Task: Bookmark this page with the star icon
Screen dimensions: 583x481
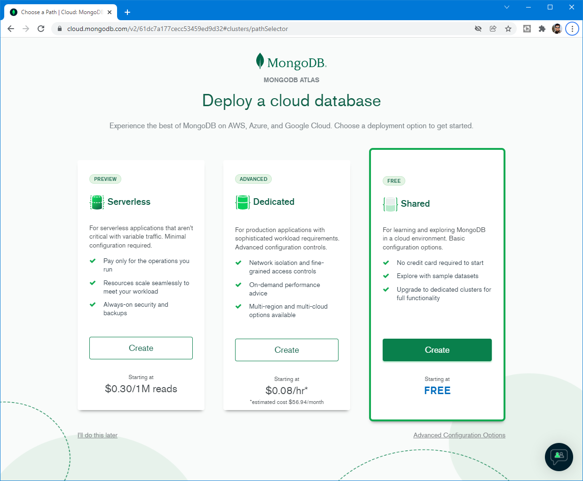Action: (x=508, y=29)
